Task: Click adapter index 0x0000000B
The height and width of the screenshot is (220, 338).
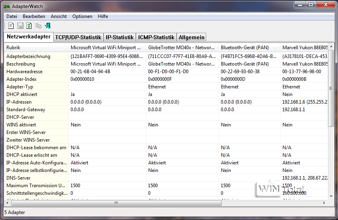Action: pos(294,79)
